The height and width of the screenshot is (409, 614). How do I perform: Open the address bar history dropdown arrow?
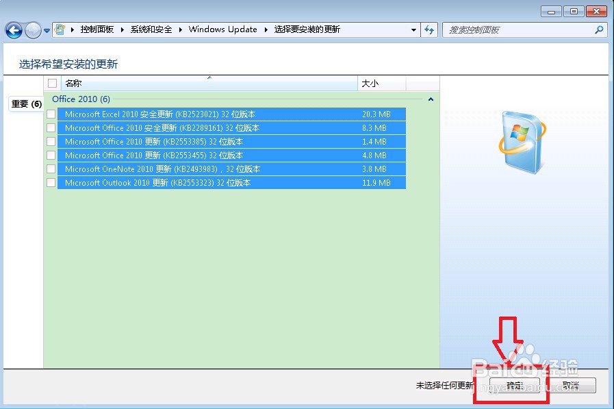pyautogui.click(x=414, y=29)
